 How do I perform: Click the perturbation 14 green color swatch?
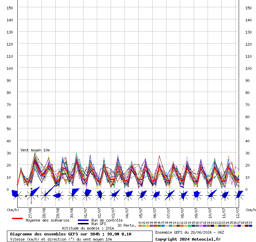190,226
